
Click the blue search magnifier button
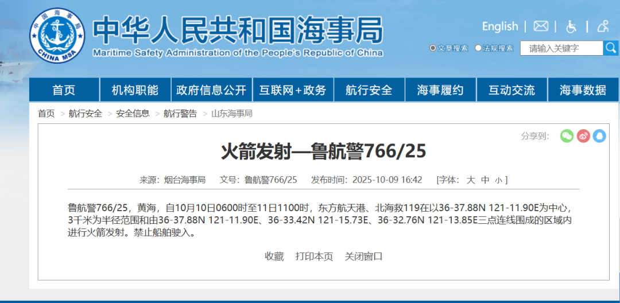coord(611,48)
